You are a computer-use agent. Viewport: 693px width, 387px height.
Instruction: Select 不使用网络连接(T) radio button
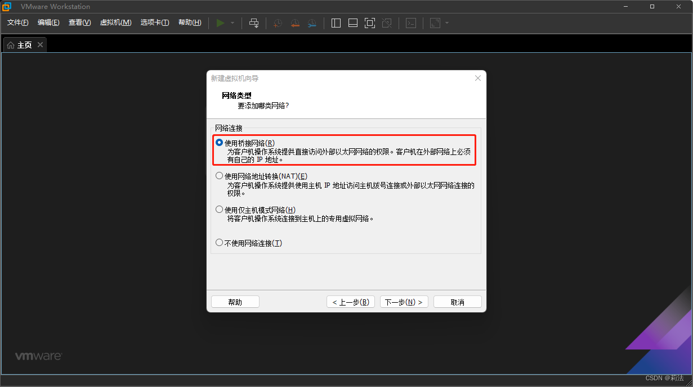[x=220, y=243]
